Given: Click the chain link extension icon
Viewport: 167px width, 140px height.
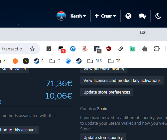Looking at the screenshot, I should click(121, 49).
